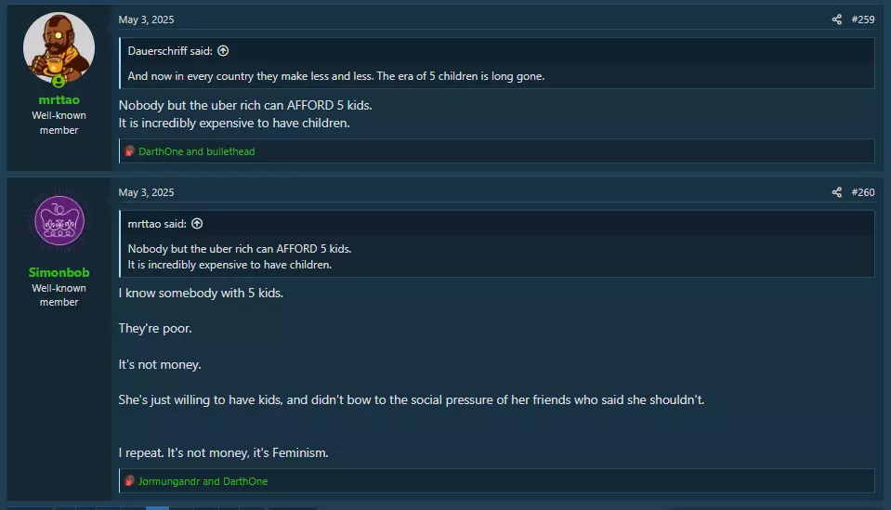
Task: Click share icon on post #260
Action: (836, 192)
